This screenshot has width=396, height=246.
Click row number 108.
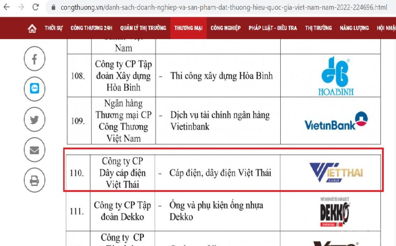(x=78, y=76)
